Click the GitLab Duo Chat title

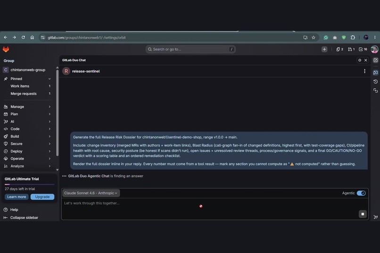tap(74, 60)
